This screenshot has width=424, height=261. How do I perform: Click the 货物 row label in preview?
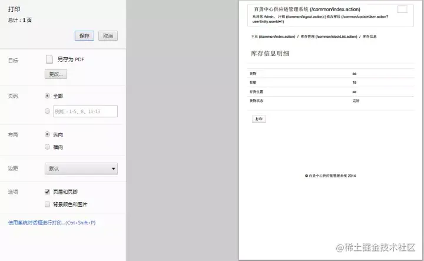(253, 74)
